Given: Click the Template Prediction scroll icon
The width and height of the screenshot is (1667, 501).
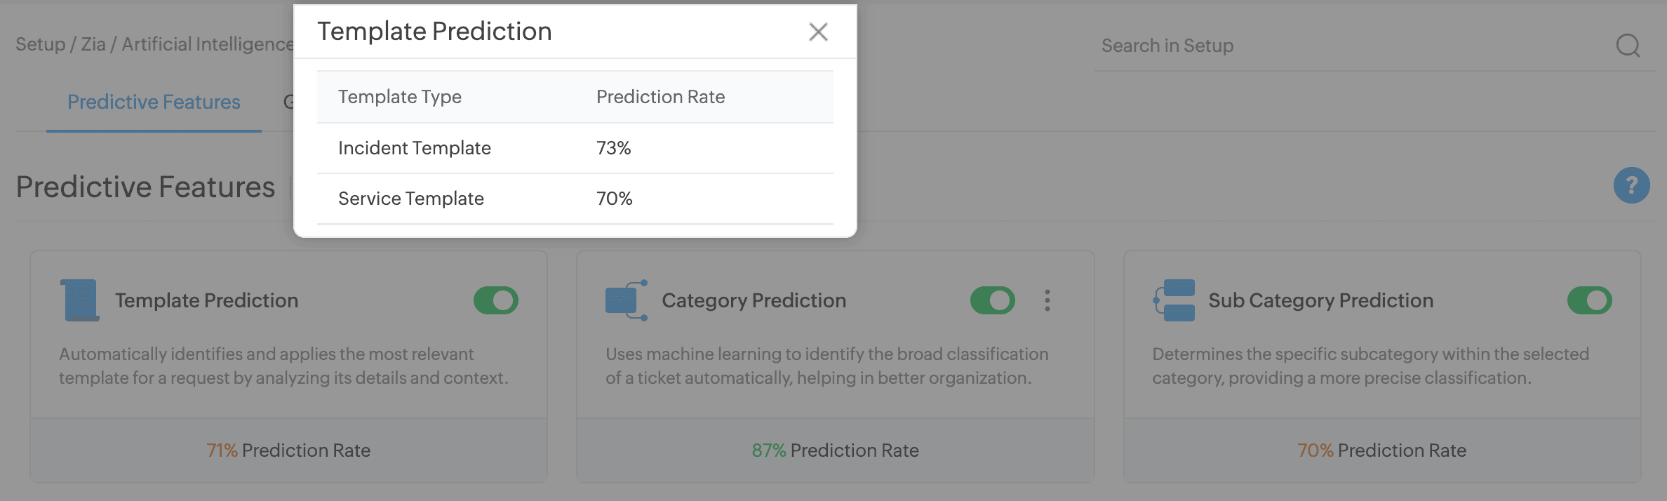Looking at the screenshot, I should coord(80,300).
